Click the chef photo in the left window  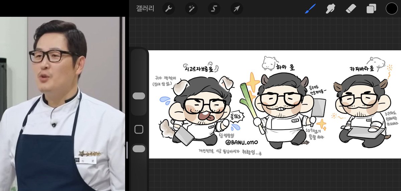click(x=63, y=104)
